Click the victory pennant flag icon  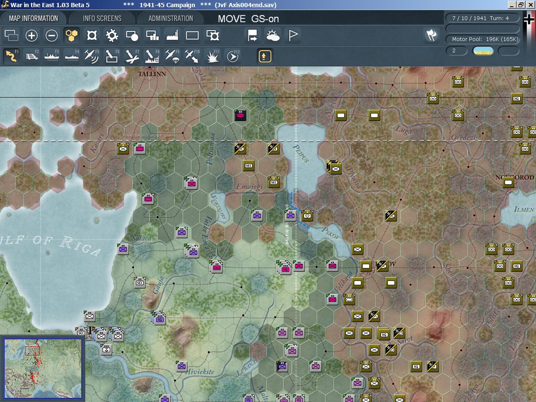pos(293,36)
